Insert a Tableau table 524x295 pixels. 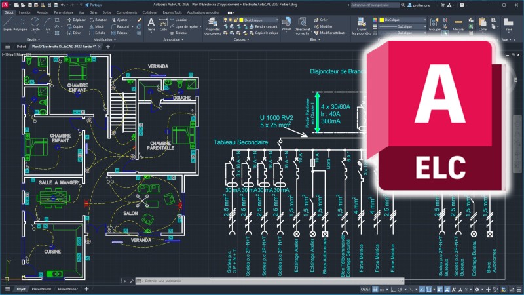tap(178, 33)
